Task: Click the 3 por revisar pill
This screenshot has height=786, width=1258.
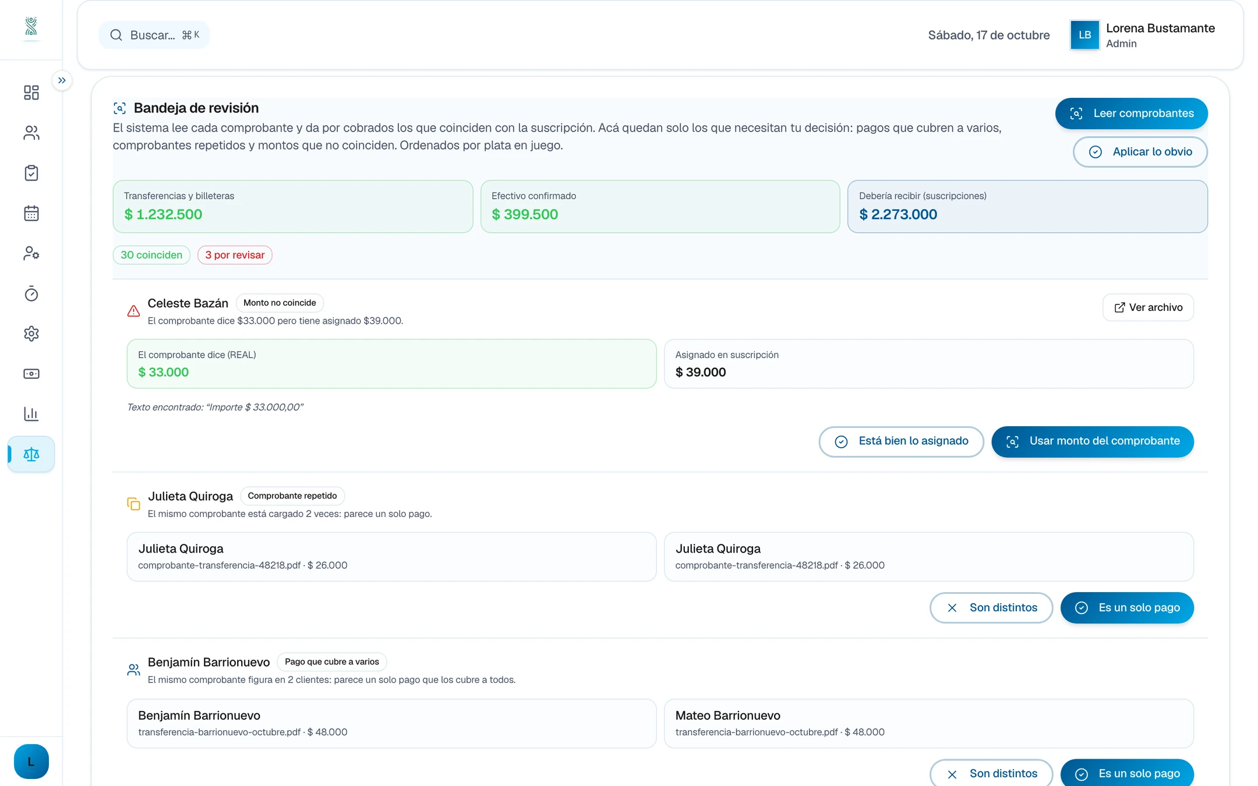Action: point(235,255)
